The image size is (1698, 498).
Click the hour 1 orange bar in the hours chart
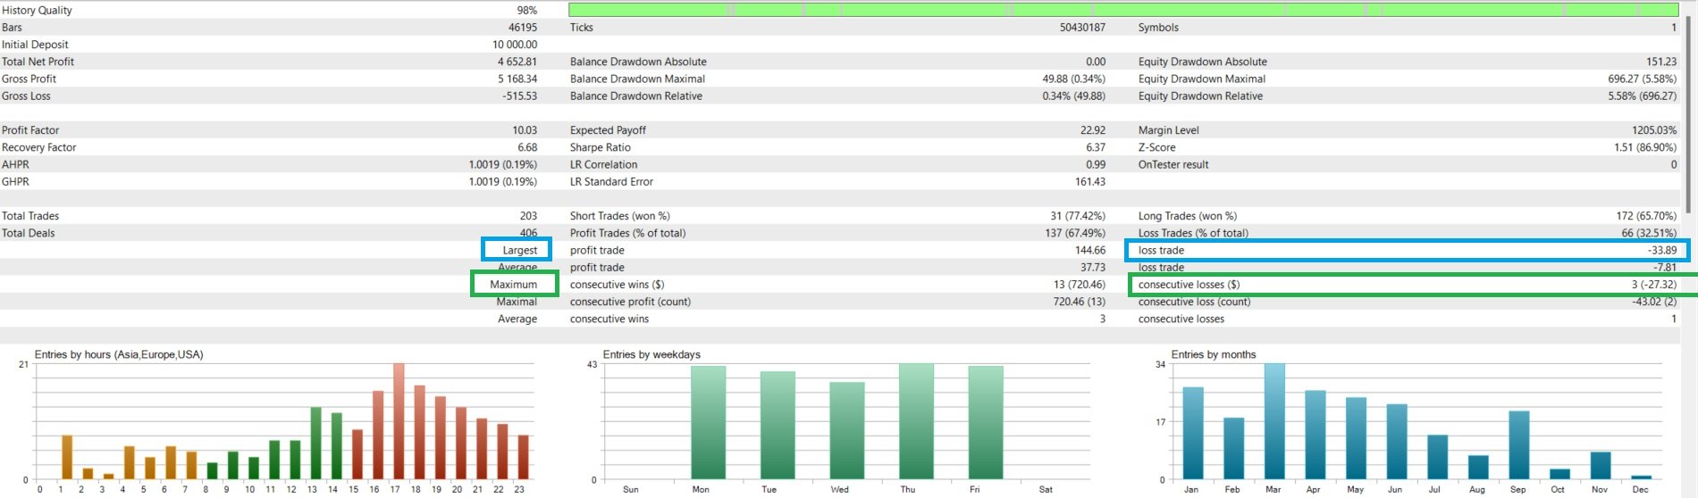point(67,458)
